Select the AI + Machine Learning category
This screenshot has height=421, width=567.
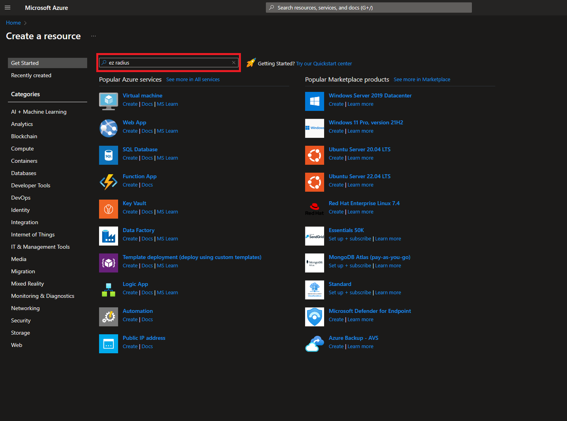[39, 112]
